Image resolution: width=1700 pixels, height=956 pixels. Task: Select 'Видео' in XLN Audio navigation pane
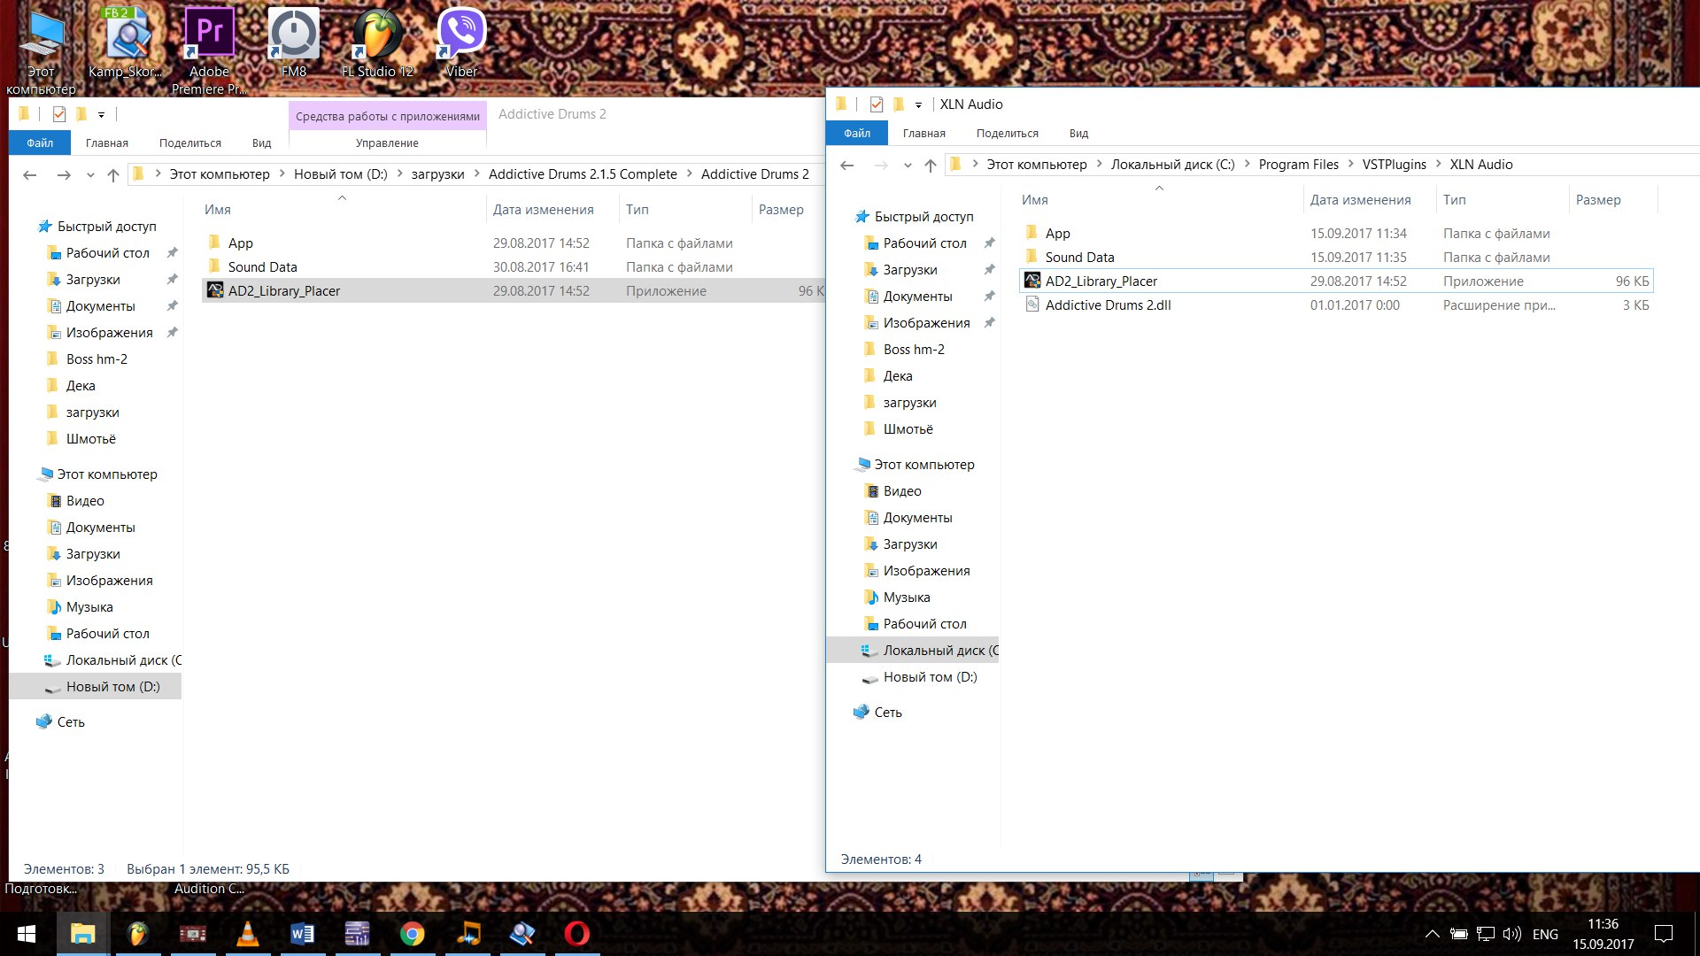902,491
